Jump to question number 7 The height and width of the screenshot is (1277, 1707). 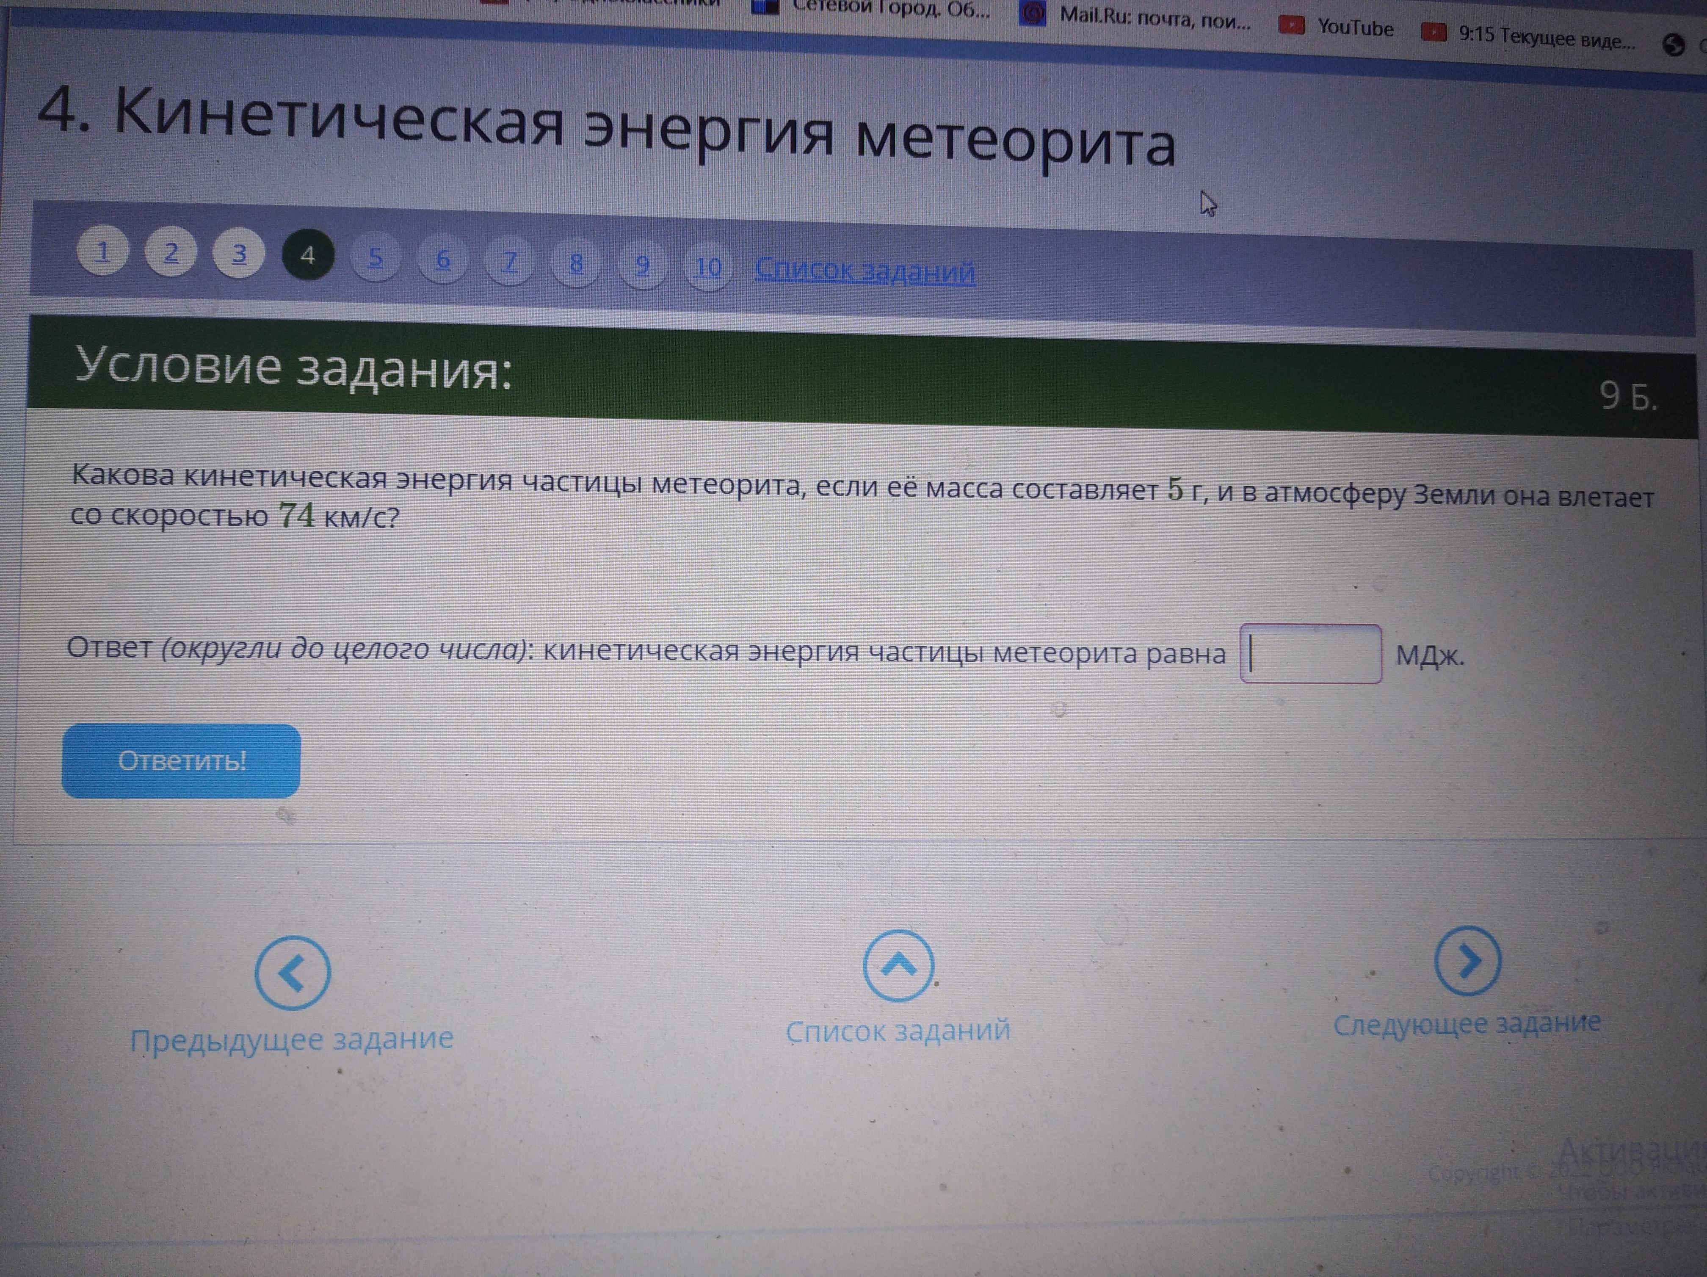[x=509, y=262]
